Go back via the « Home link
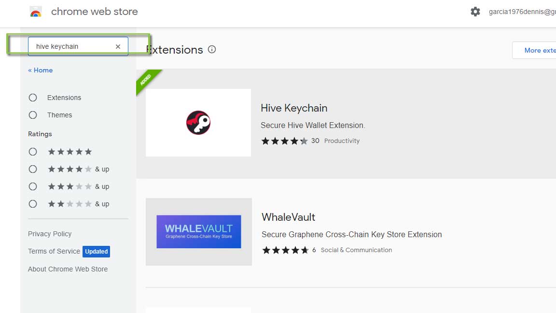 (x=41, y=70)
